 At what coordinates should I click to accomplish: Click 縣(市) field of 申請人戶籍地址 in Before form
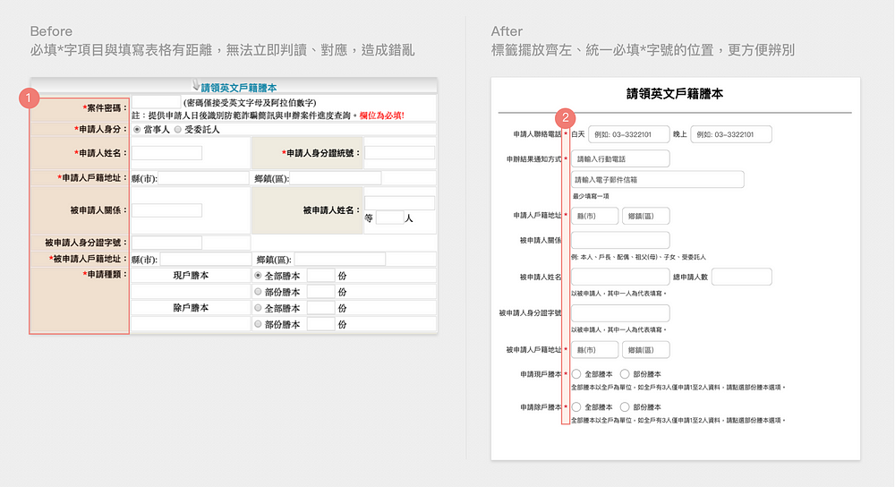[x=203, y=178]
